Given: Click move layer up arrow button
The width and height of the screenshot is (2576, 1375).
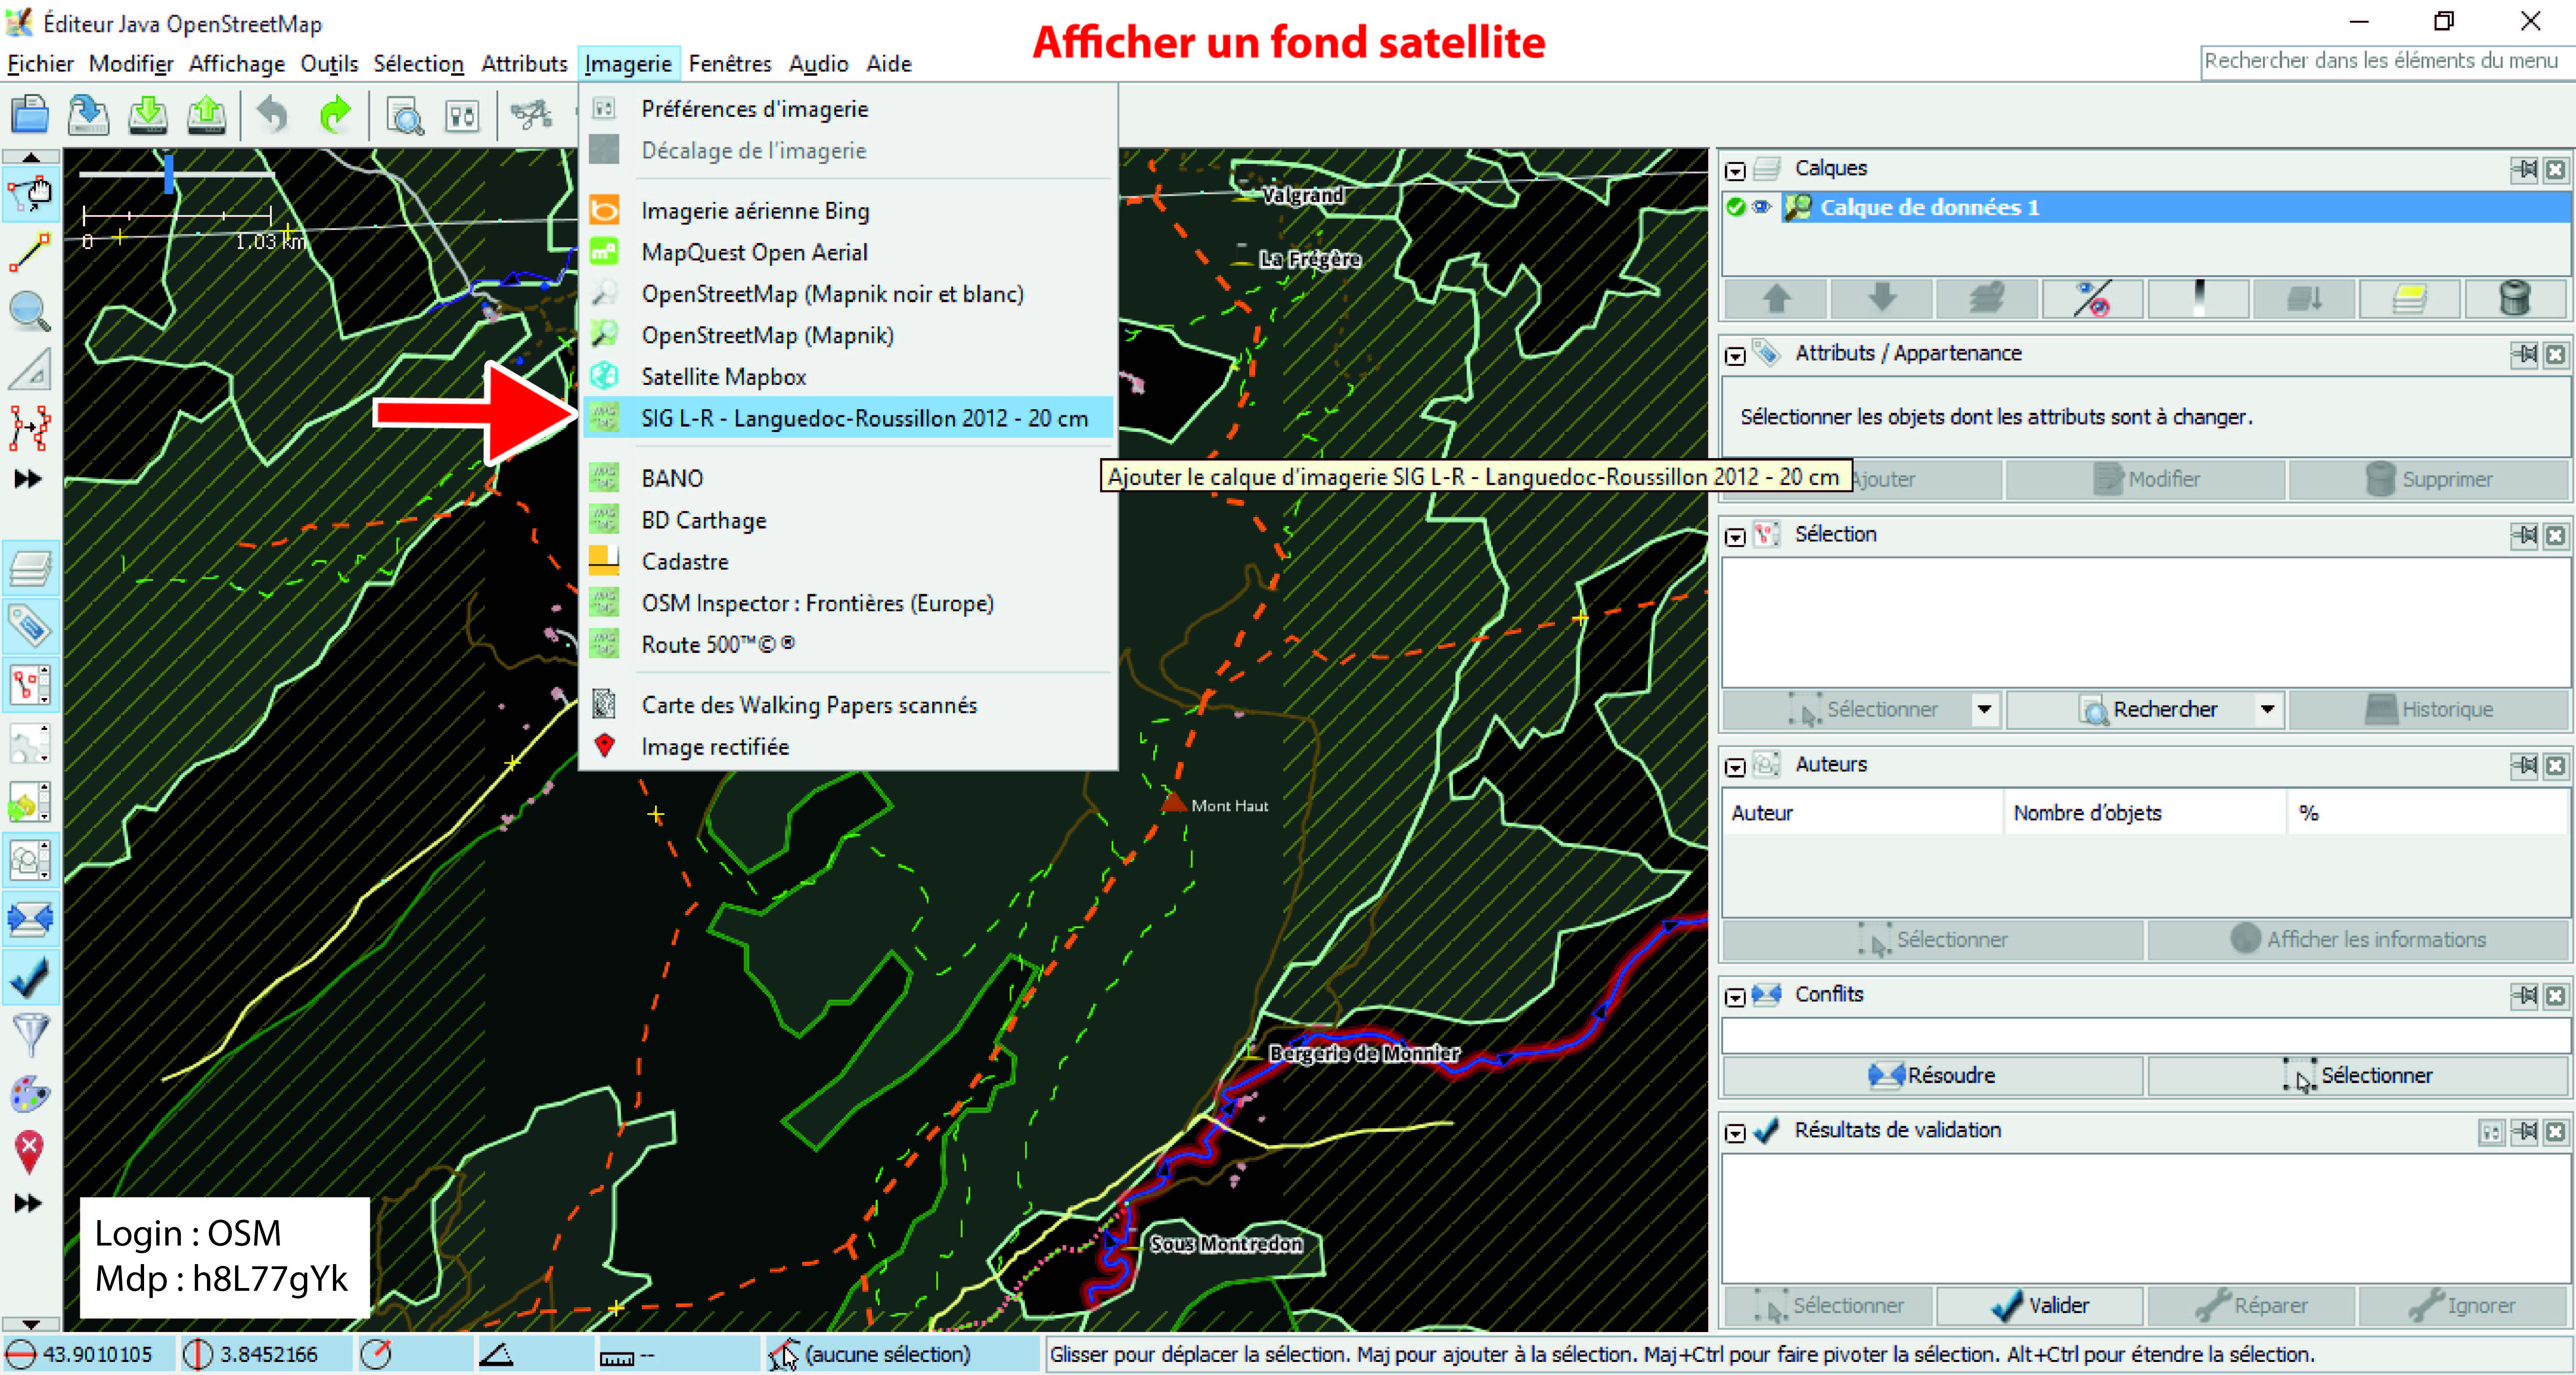Looking at the screenshot, I should (1776, 298).
